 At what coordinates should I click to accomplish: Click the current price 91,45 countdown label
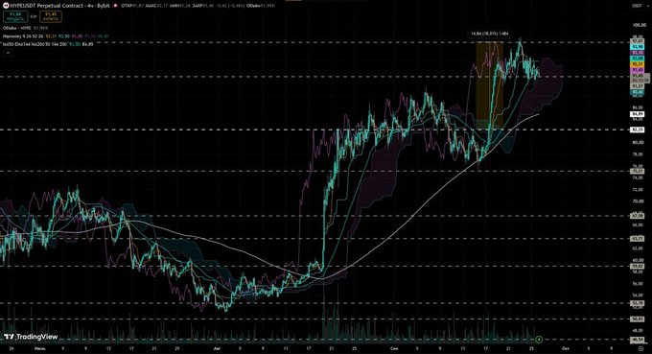[x=640, y=79]
